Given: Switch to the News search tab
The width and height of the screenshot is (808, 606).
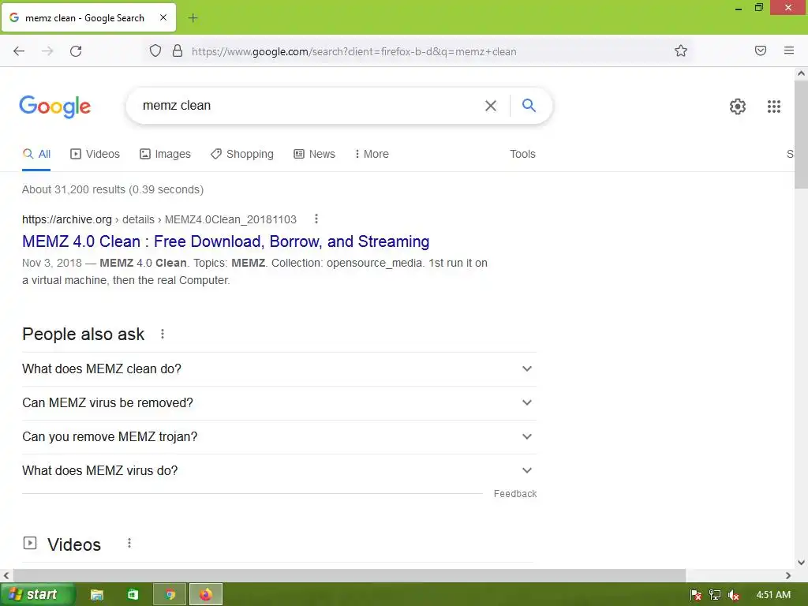Looking at the screenshot, I should point(314,154).
